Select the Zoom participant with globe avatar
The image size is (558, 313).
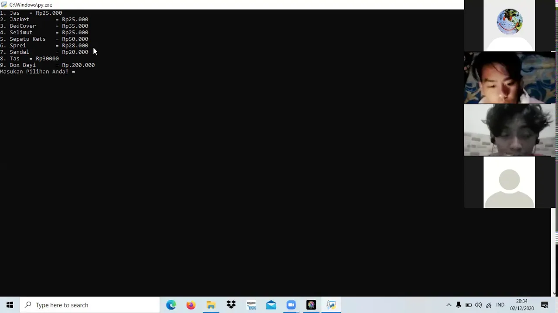pyautogui.click(x=509, y=26)
